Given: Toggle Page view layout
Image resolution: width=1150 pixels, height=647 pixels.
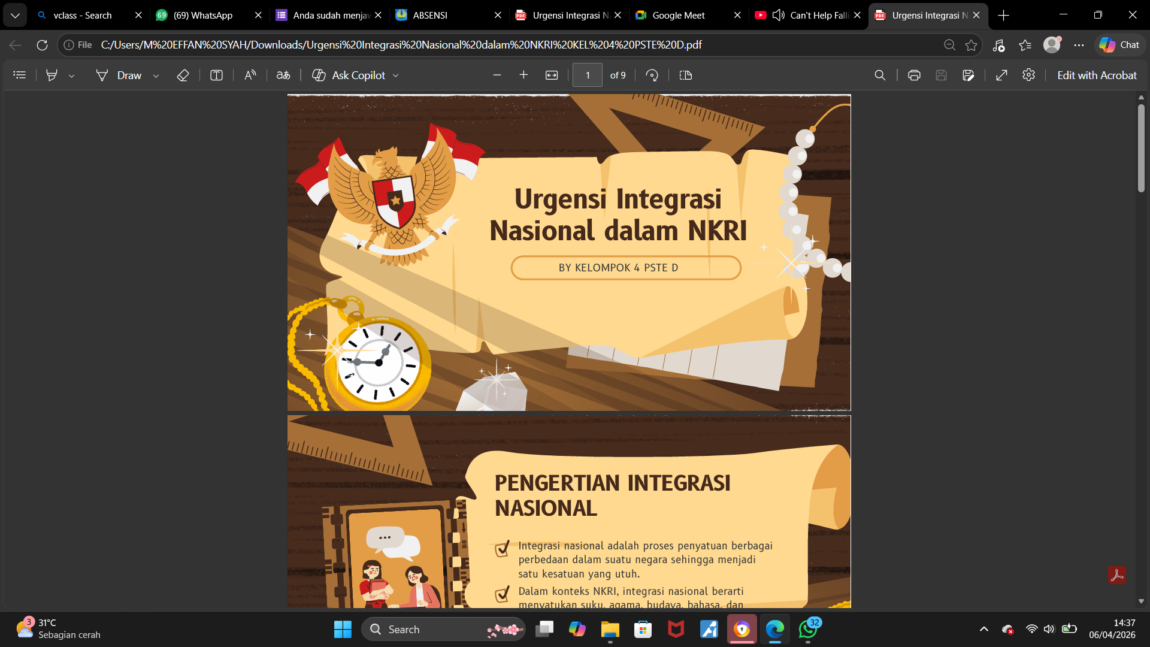Looking at the screenshot, I should [x=686, y=75].
